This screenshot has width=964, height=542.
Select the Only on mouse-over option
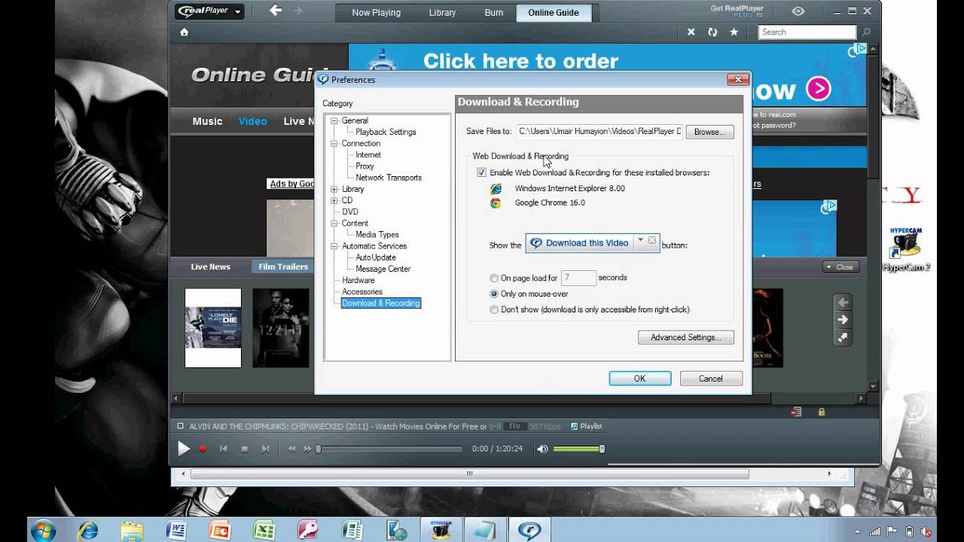click(x=494, y=294)
